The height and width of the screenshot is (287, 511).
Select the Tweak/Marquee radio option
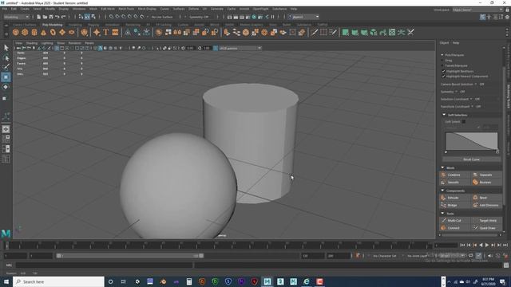(x=442, y=65)
